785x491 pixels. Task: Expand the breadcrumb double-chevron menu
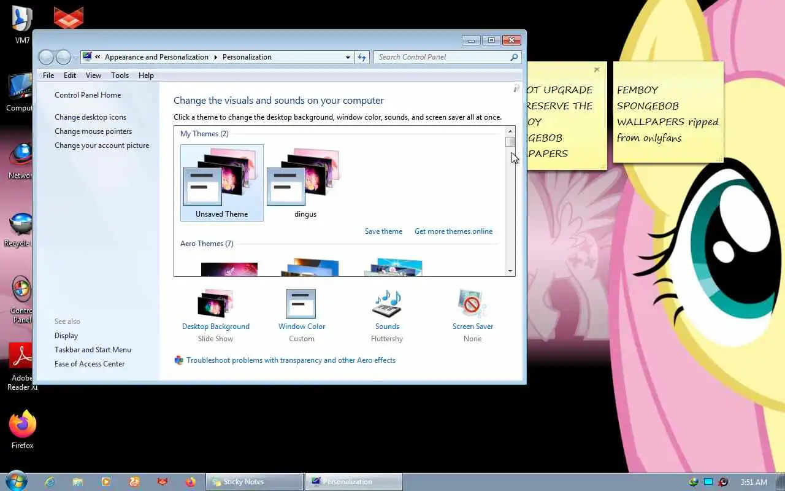(98, 57)
